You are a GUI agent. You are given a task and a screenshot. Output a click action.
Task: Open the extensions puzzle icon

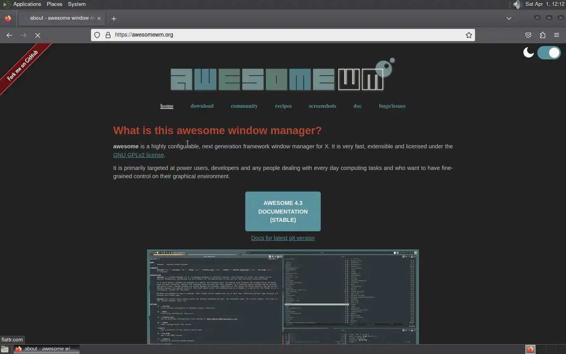pos(543,35)
